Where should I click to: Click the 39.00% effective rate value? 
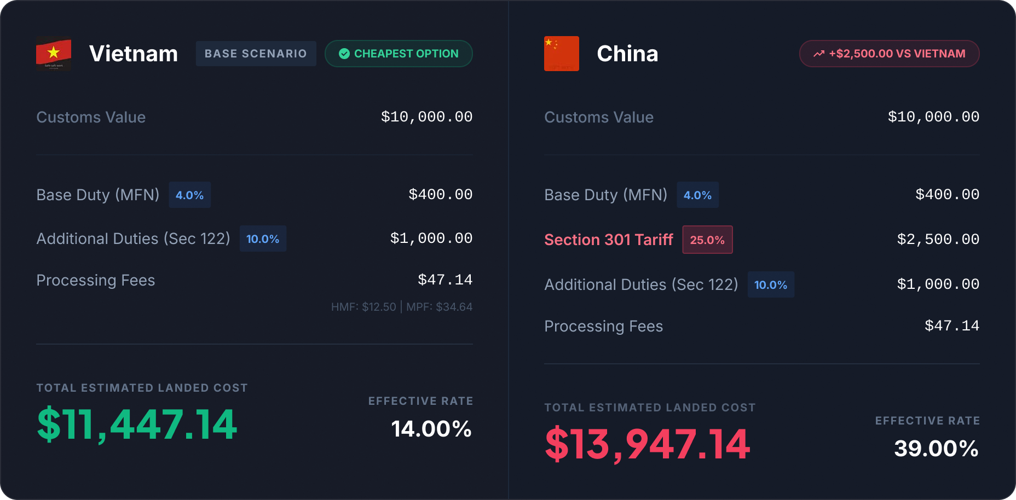937,449
